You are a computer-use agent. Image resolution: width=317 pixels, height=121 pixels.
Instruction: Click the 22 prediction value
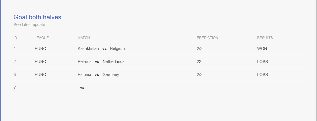click(x=199, y=62)
